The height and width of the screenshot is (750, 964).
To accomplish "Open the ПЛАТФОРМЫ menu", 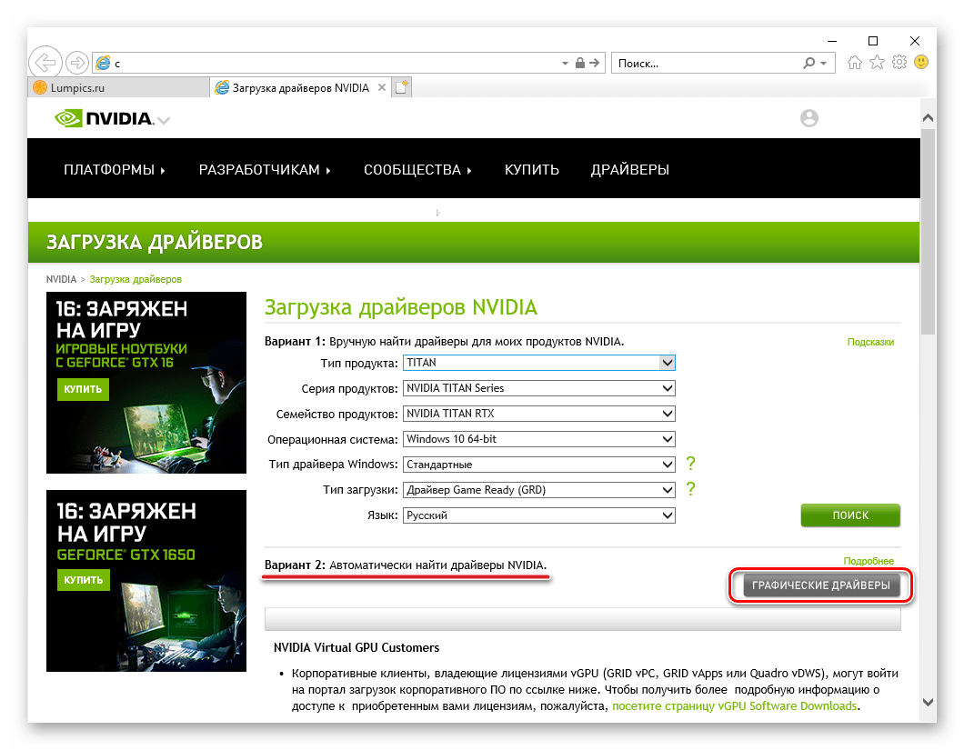I will [115, 170].
